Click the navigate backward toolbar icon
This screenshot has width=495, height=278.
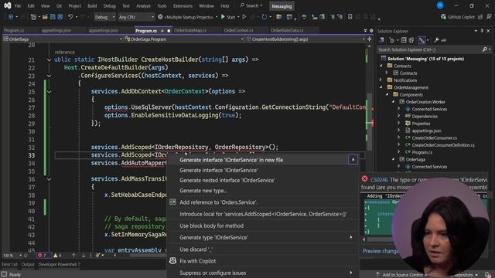pos(10,17)
